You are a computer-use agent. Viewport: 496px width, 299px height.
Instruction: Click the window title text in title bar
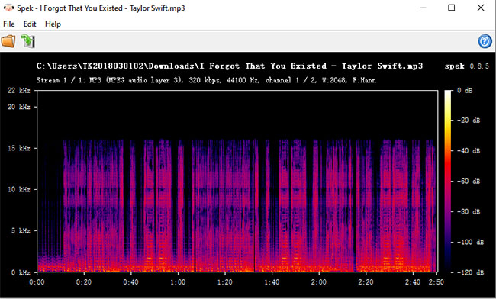101,8
